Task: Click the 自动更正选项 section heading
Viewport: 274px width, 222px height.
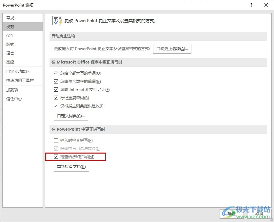Action: (63, 36)
